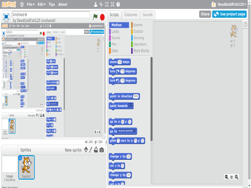Select the Grow sprite tool
Image resolution: width=251 pixels, height=188 pixels.
point(107,4)
